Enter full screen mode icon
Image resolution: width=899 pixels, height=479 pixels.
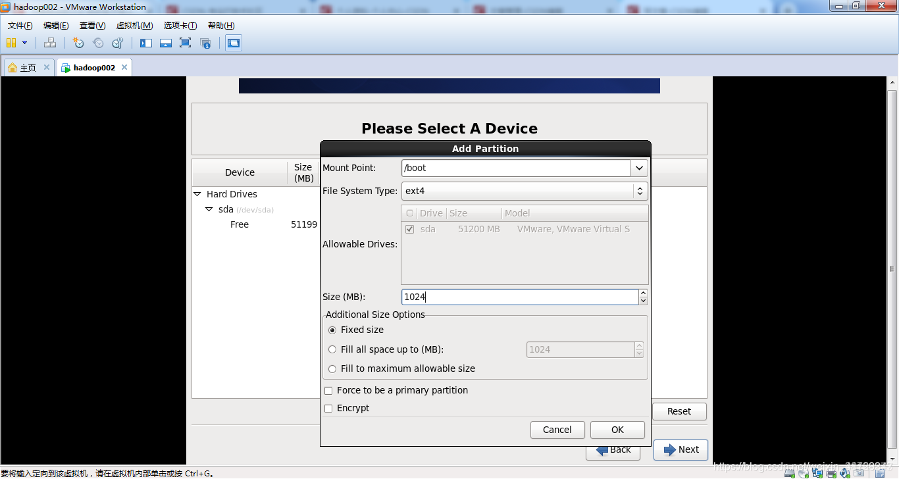click(185, 43)
